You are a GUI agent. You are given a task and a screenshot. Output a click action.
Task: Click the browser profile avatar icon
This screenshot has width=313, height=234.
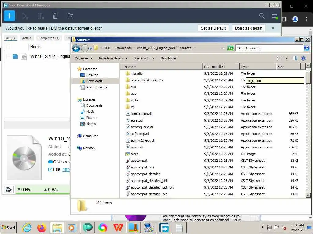295,19
